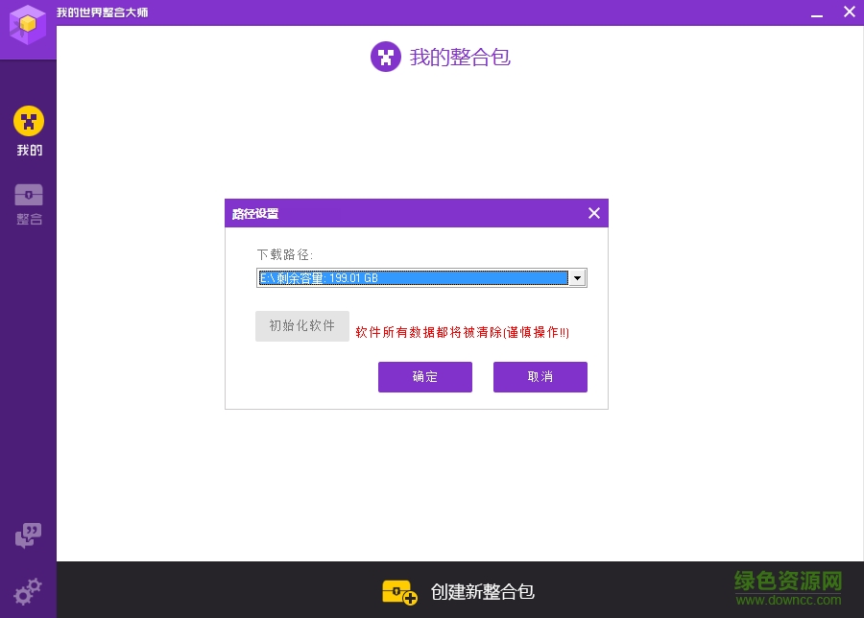Cancel the dialog with 取消
The height and width of the screenshot is (618, 864).
(x=540, y=377)
